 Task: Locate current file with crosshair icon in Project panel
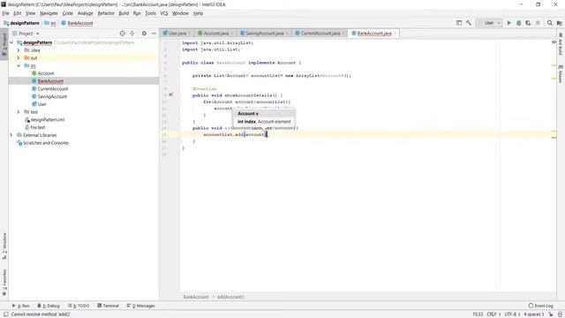click(123, 34)
